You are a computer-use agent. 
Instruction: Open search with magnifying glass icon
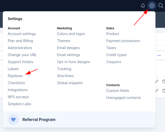(x=161, y=6)
